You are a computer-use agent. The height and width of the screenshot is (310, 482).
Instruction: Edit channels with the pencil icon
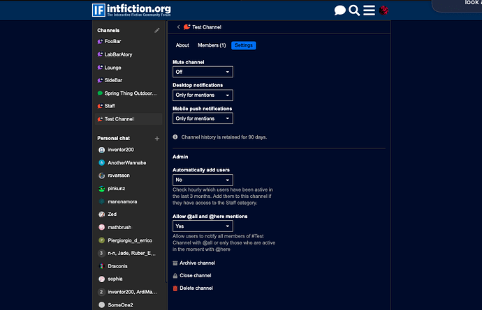tap(157, 30)
